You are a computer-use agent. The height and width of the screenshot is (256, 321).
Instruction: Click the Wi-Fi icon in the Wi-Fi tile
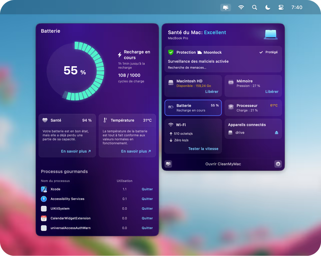click(x=171, y=125)
